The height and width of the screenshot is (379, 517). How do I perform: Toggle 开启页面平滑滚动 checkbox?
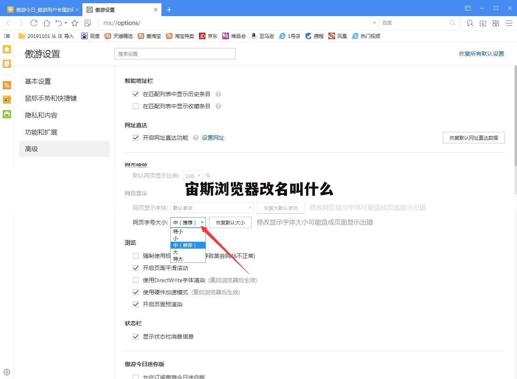[136, 268]
